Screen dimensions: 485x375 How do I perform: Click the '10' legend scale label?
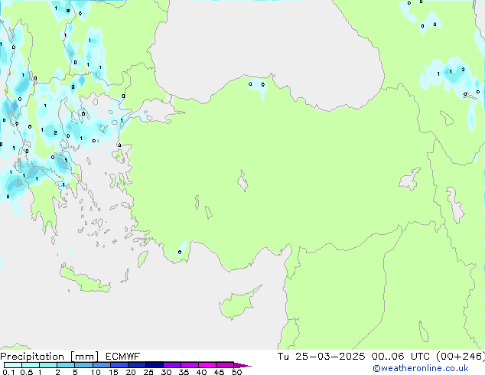[x=96, y=372]
